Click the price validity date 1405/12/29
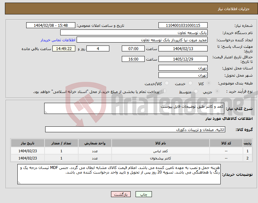This screenshot has width=258, height=203. (x=183, y=59)
